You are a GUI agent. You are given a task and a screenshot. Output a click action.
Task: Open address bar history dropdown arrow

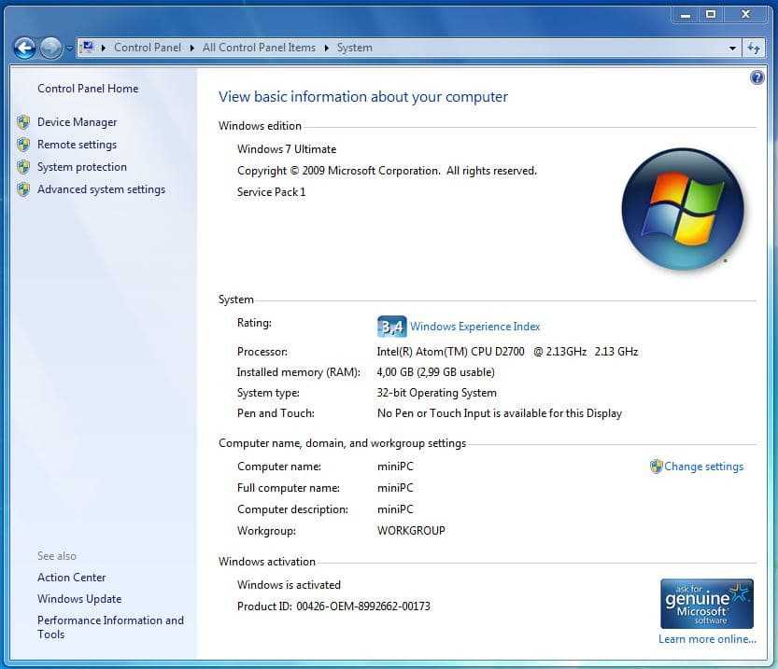pyautogui.click(x=732, y=49)
